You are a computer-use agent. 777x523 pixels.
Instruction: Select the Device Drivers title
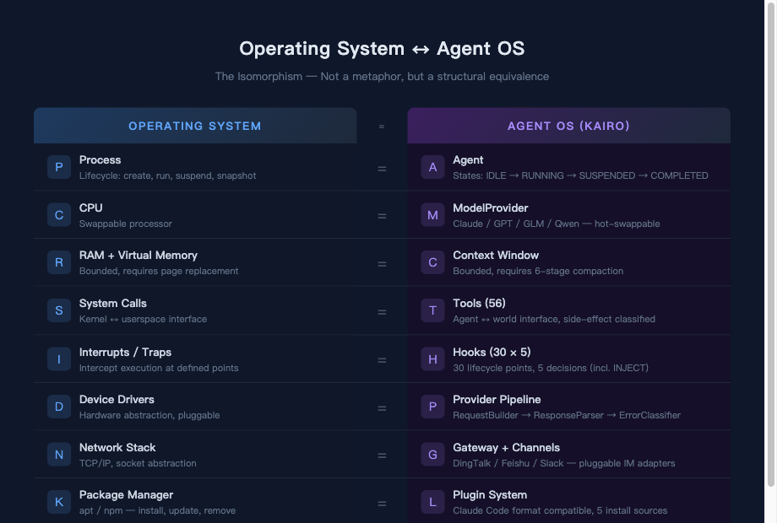pos(117,399)
